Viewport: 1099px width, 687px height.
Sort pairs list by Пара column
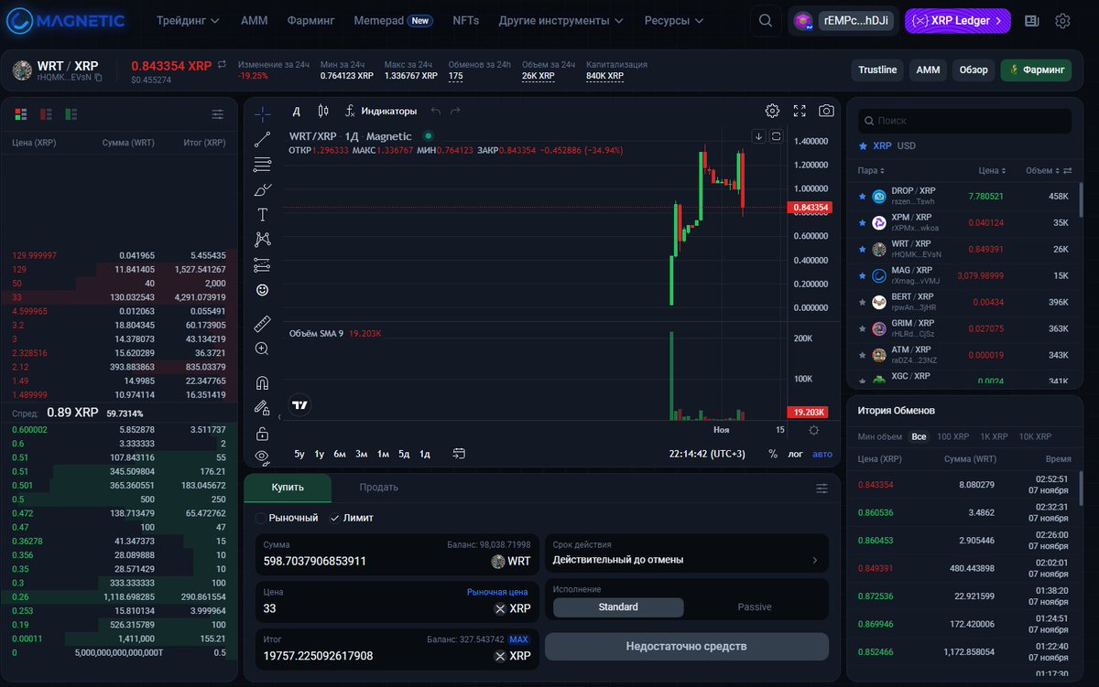(x=871, y=171)
